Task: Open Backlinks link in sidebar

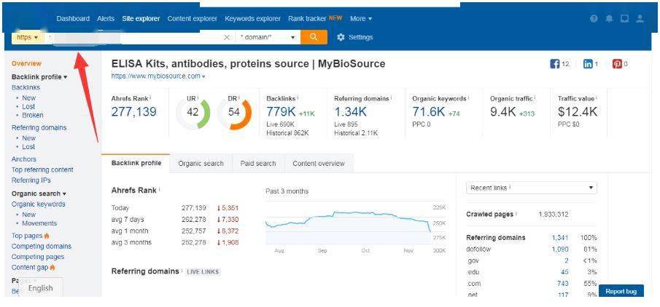Action: coord(26,87)
